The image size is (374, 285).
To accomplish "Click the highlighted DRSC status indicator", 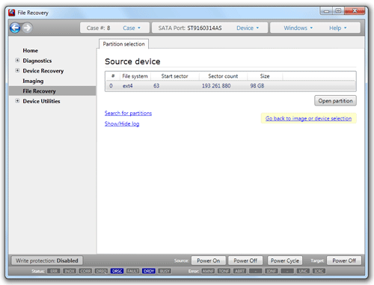I will click(x=117, y=271).
